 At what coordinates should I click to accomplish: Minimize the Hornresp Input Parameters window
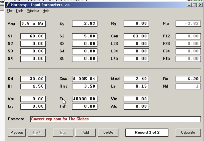tap(189, 5)
